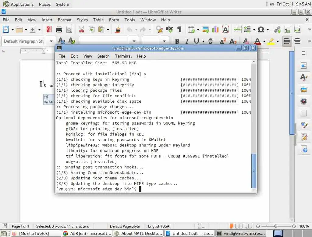This screenshot has width=312, height=237.
Task: Click the Paste clipboard icon
Action: 101,30
